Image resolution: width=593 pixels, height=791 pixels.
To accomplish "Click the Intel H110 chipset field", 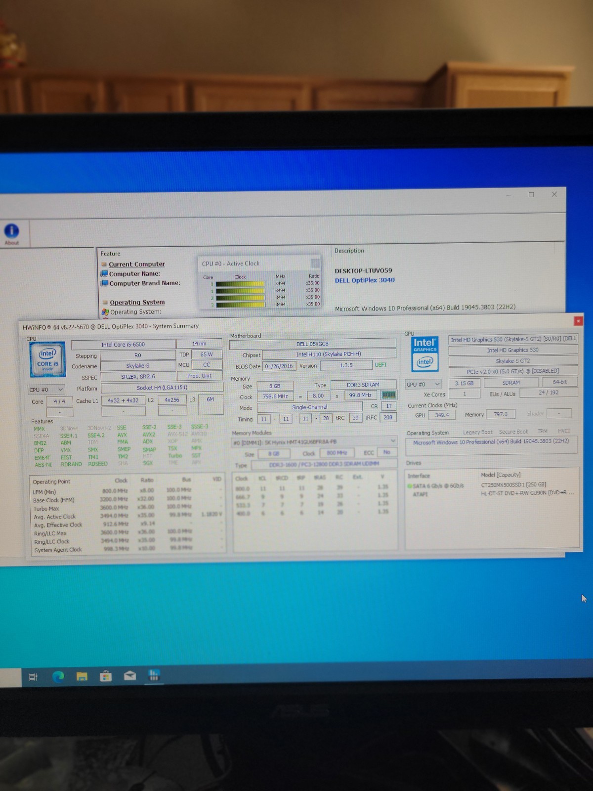I will (329, 354).
